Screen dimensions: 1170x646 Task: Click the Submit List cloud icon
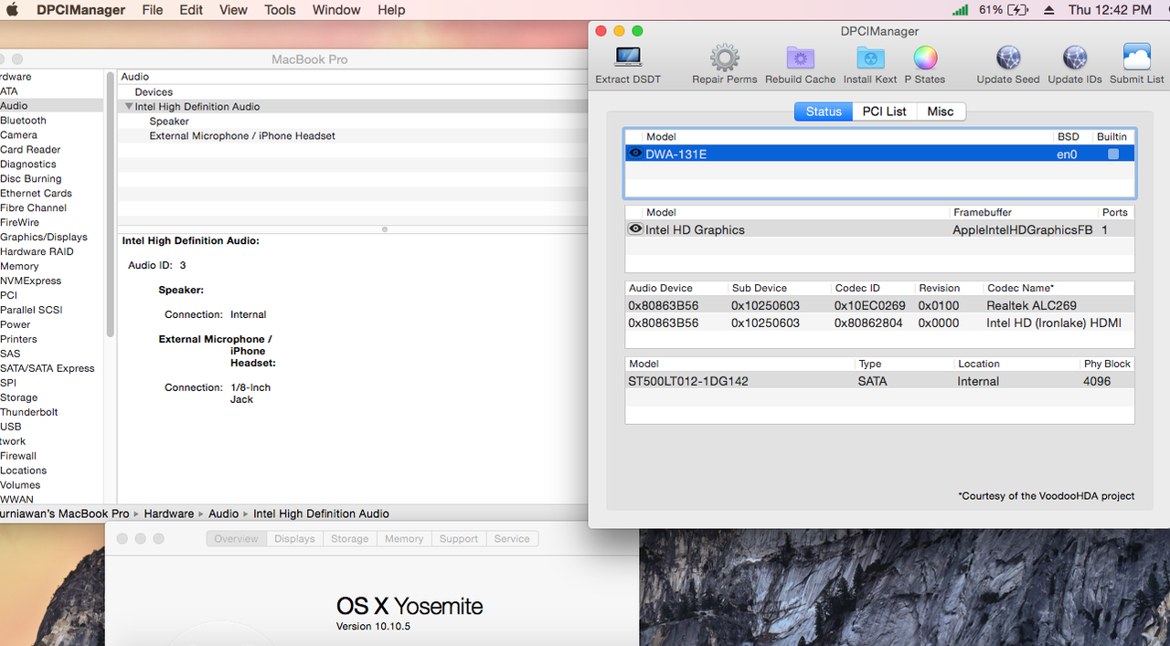pyautogui.click(x=1137, y=58)
